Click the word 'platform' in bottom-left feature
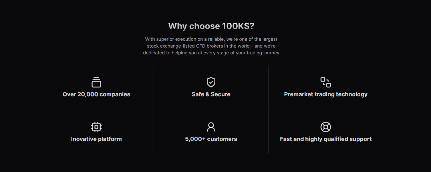 click(110, 139)
